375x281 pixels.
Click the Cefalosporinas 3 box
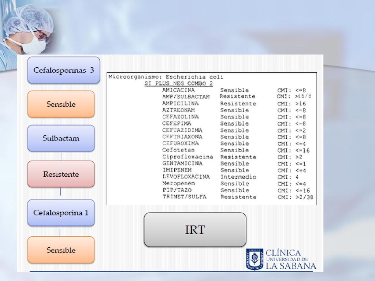click(64, 70)
